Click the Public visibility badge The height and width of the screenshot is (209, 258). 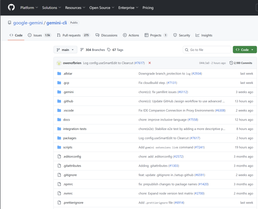74,23
